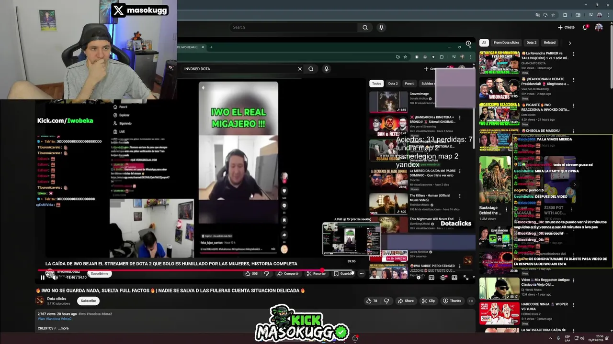Open the Create menu
This screenshot has height=344, width=613.
pyautogui.click(x=566, y=27)
